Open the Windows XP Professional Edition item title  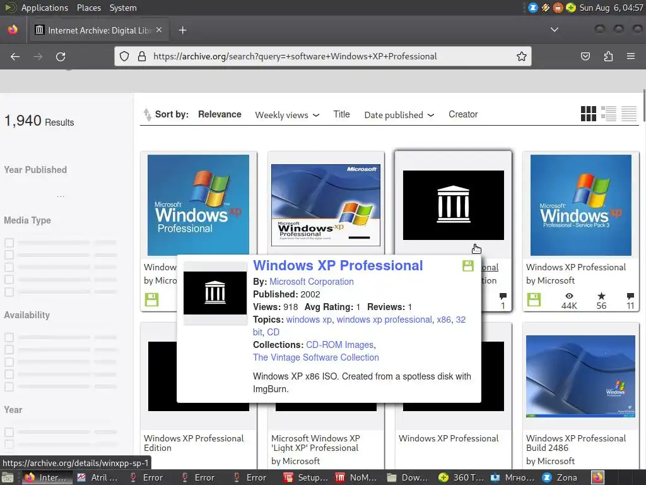click(x=194, y=443)
